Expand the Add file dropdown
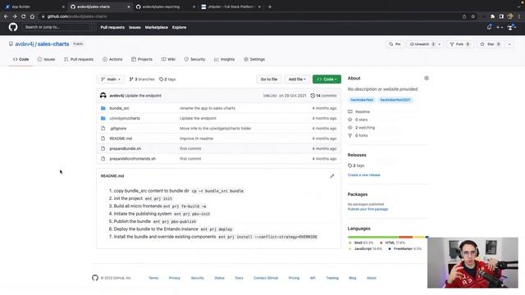 coord(297,79)
